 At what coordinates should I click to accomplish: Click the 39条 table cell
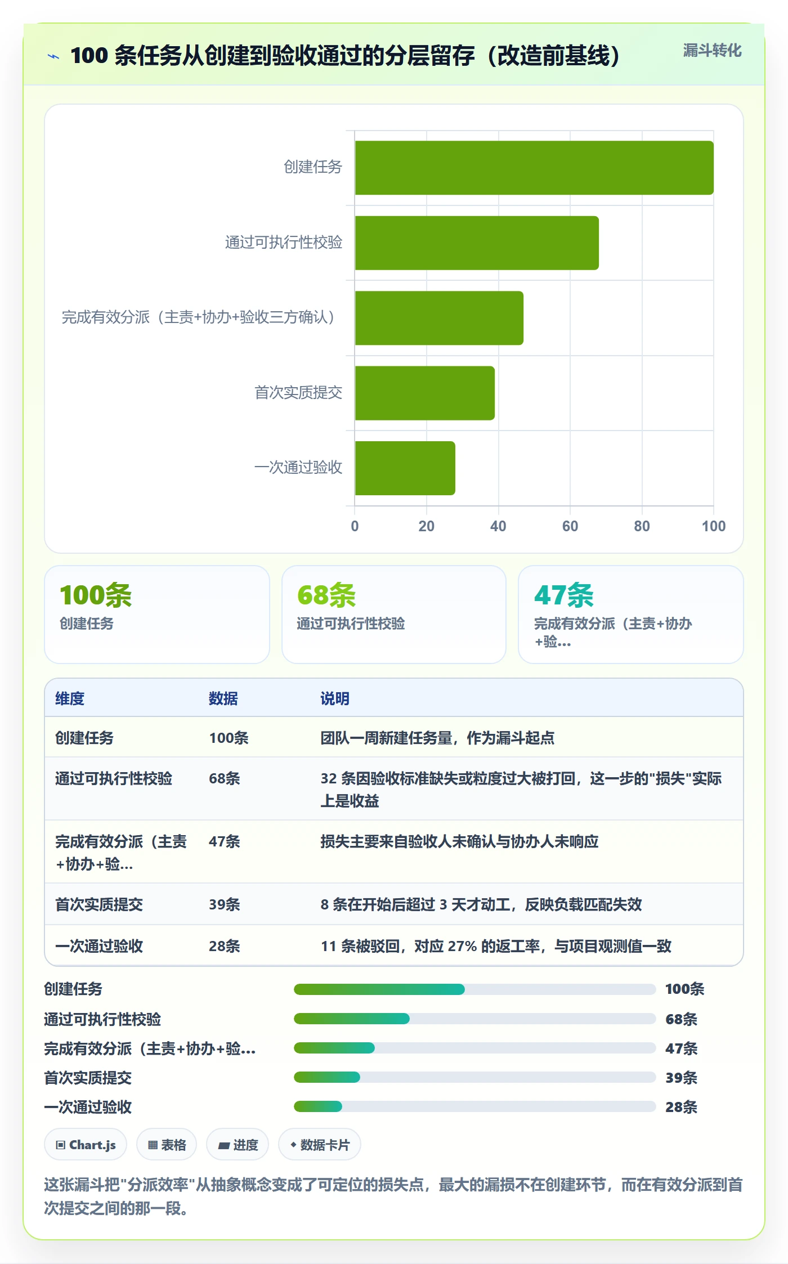(225, 904)
